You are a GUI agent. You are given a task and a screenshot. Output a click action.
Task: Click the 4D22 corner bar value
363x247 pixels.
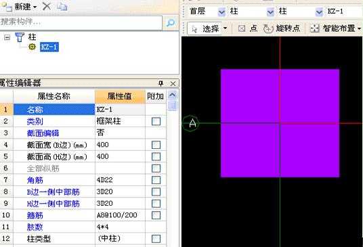(x=120, y=180)
